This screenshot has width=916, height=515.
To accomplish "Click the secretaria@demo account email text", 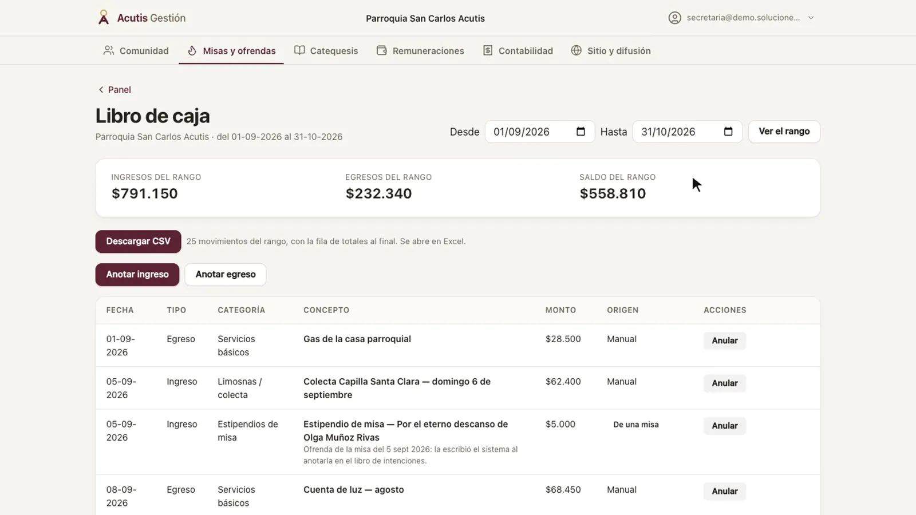I will (743, 18).
